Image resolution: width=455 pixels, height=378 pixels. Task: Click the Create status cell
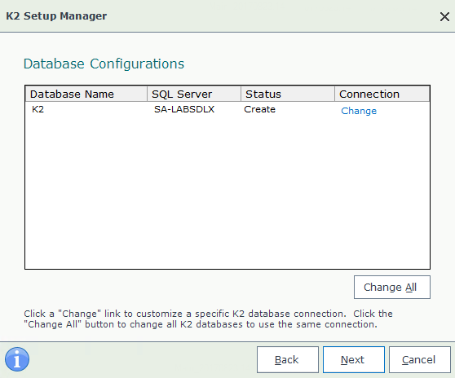[259, 109]
